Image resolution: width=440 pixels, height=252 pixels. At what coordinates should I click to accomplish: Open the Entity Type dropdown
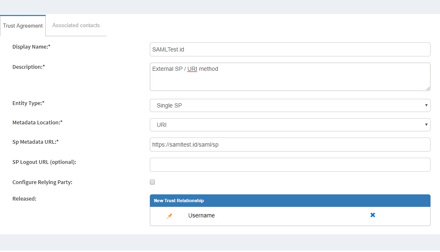pyautogui.click(x=290, y=105)
